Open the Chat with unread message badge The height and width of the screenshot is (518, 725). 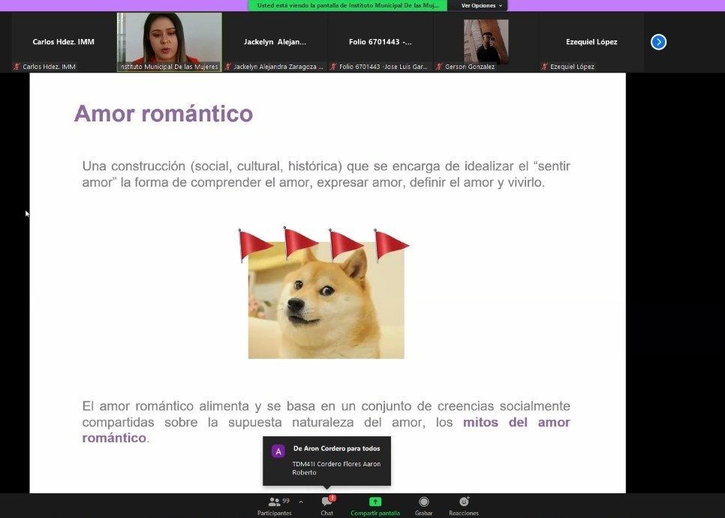coord(327,502)
